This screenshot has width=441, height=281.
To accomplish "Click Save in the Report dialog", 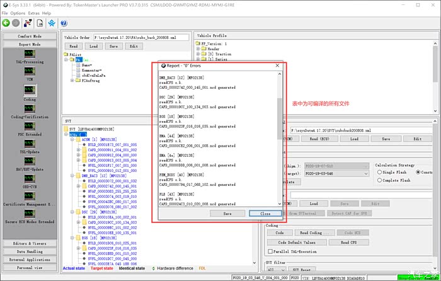I will [227, 214].
